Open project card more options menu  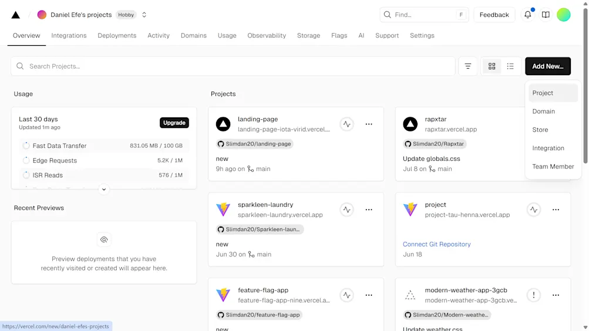click(x=556, y=210)
